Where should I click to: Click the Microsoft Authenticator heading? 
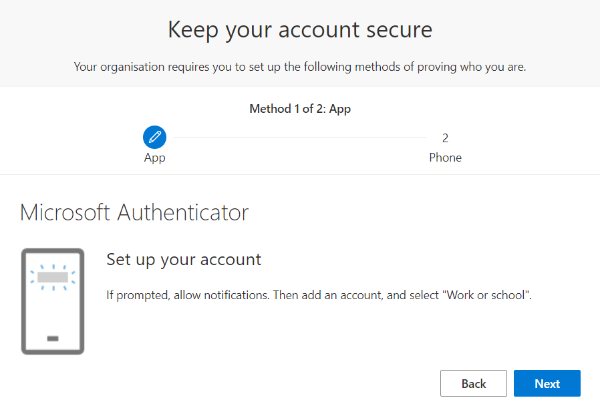click(134, 212)
